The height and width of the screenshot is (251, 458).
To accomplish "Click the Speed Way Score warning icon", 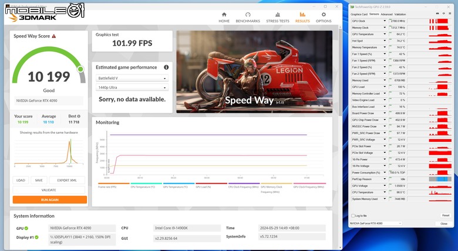I will coord(54,36).
